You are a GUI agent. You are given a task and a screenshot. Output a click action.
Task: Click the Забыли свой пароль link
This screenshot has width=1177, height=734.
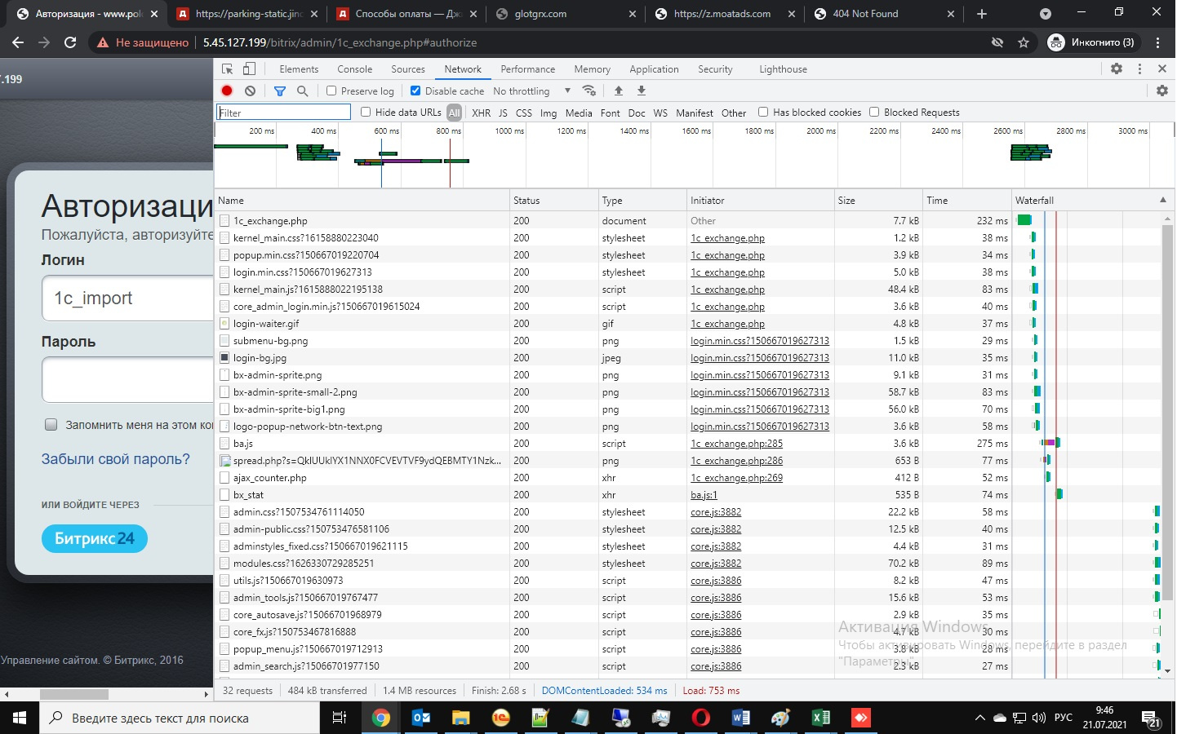click(115, 459)
